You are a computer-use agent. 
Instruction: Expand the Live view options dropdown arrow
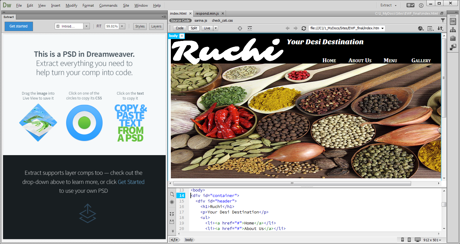click(x=215, y=28)
